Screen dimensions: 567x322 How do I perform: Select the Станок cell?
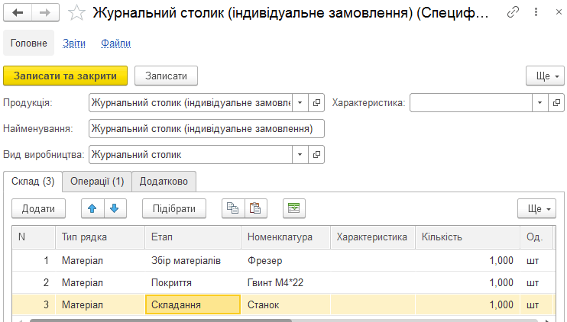point(286,304)
